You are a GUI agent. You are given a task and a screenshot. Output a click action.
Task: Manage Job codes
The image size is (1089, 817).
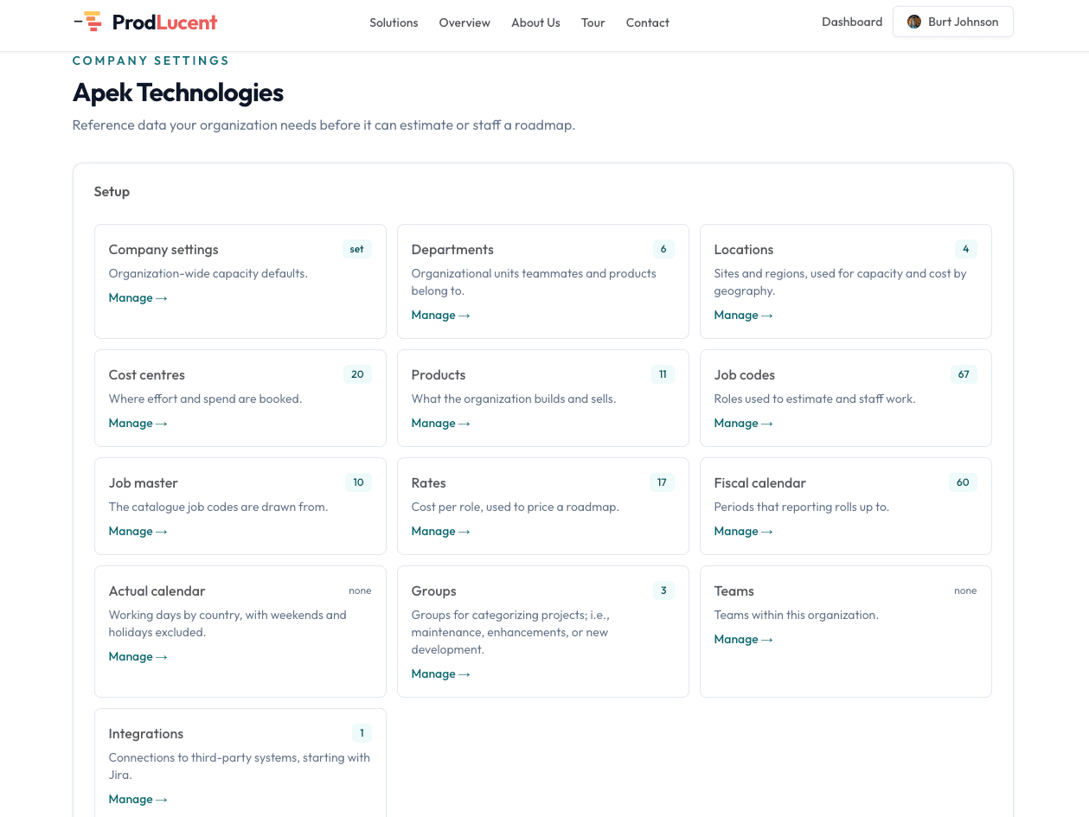pyautogui.click(x=744, y=423)
